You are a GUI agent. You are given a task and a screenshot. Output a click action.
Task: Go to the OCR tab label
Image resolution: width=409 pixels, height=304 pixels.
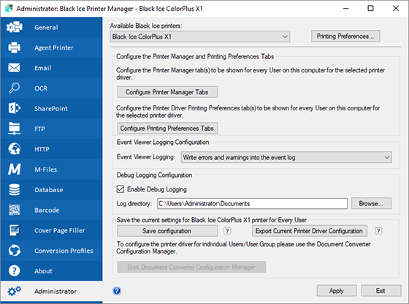[x=41, y=88]
